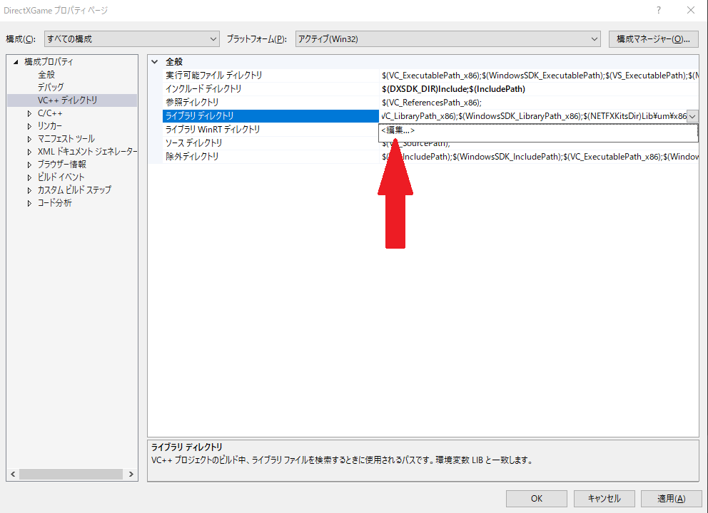Open the 構成 configuration dropdown
This screenshot has width=708, height=513.
tap(132, 39)
